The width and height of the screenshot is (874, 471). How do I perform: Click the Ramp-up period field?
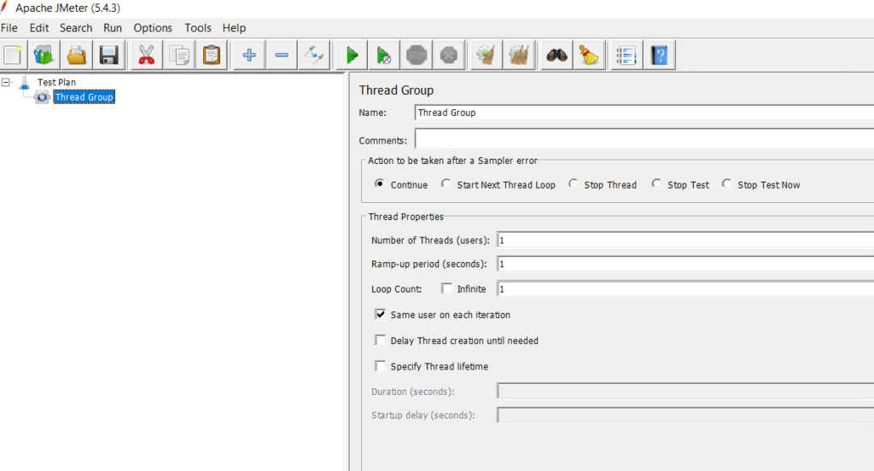(x=685, y=264)
